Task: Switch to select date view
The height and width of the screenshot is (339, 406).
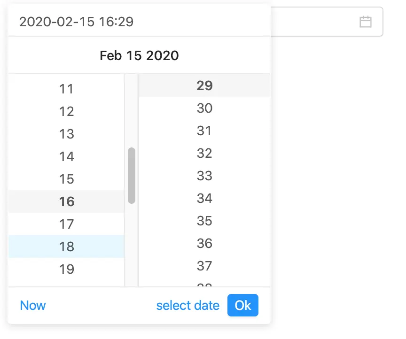Action: click(x=187, y=306)
